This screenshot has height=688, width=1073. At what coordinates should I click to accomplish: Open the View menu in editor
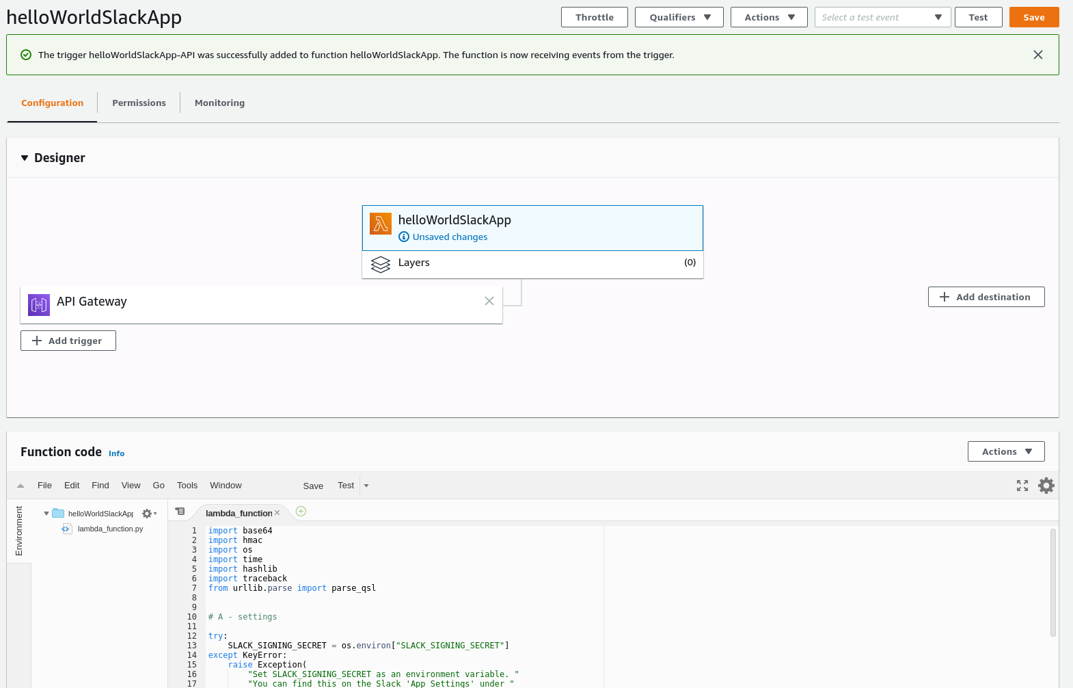click(x=131, y=486)
